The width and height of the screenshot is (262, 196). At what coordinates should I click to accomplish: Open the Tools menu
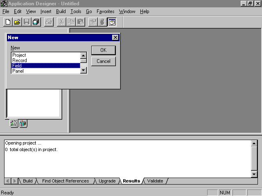coord(76,11)
